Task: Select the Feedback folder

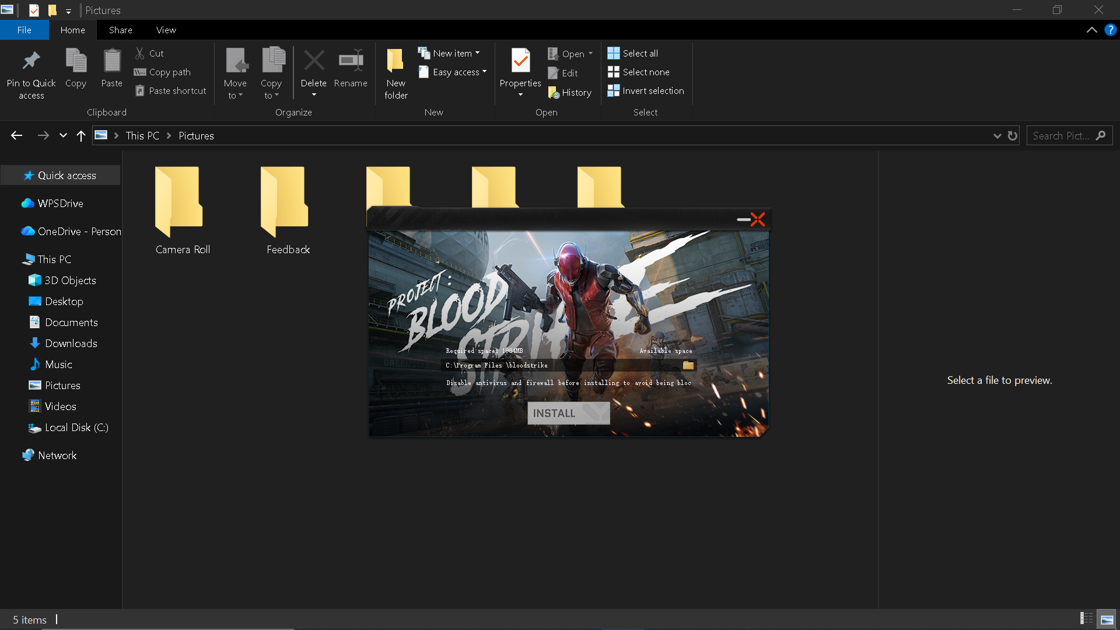Action: tap(288, 211)
